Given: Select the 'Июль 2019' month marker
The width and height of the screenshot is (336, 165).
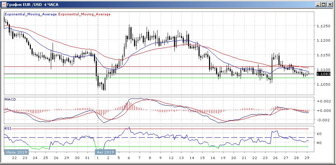Looking at the screenshot, I should (x=15, y=152).
